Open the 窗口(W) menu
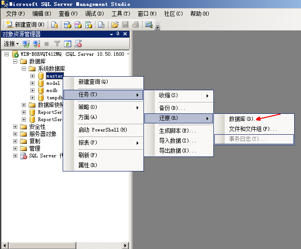This screenshot has height=249, width=301. pyautogui.click(x=147, y=14)
